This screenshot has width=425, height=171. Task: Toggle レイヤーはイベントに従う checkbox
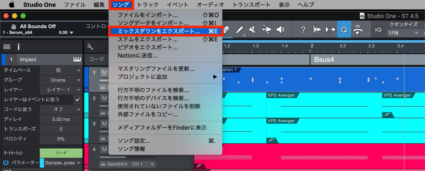point(78,100)
